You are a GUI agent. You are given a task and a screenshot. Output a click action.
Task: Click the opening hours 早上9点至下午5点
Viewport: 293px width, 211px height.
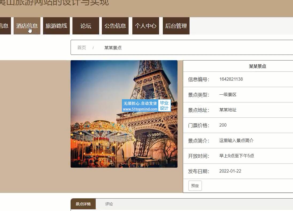pos(237,156)
